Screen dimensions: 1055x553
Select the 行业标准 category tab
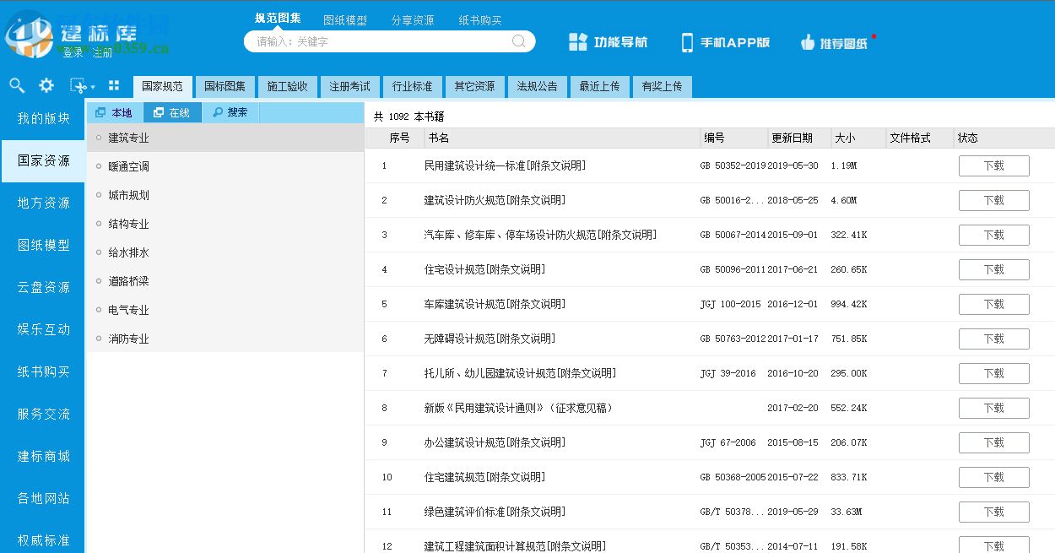tap(412, 86)
